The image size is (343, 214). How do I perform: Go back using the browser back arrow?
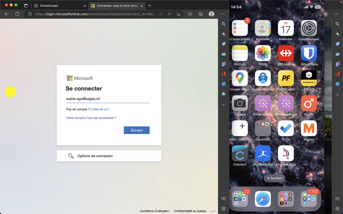7,14
